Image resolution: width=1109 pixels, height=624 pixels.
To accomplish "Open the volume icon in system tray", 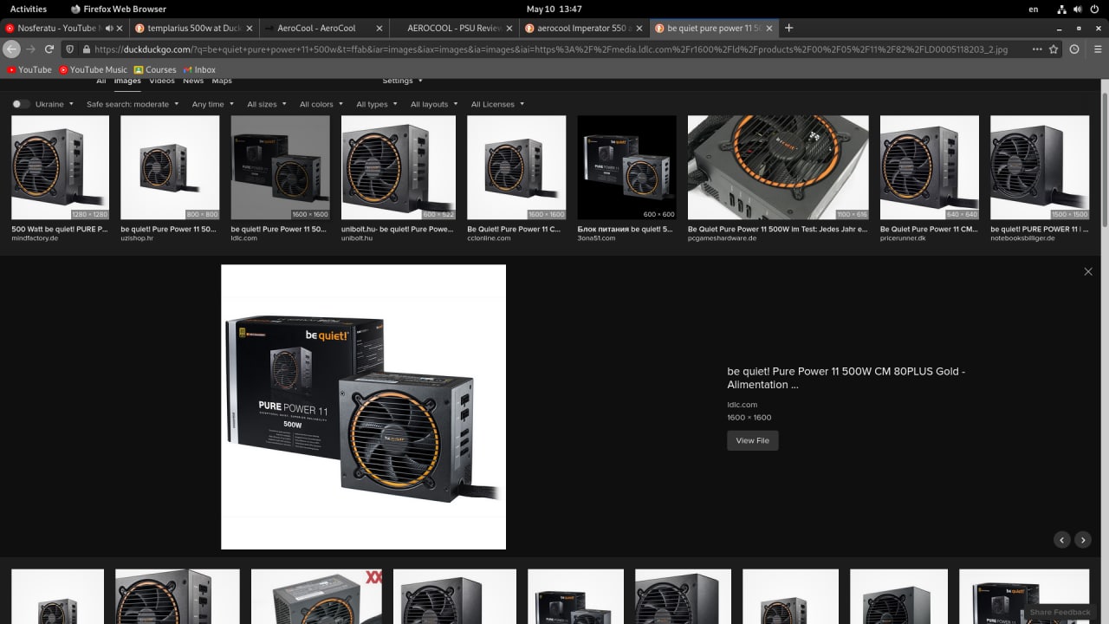I will click(x=1080, y=9).
